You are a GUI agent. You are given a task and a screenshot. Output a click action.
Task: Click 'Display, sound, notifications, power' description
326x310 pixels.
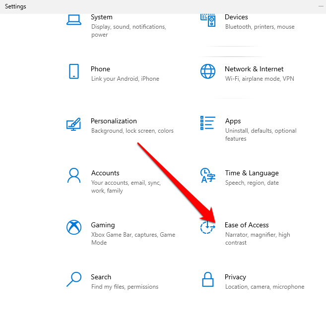[x=129, y=31]
